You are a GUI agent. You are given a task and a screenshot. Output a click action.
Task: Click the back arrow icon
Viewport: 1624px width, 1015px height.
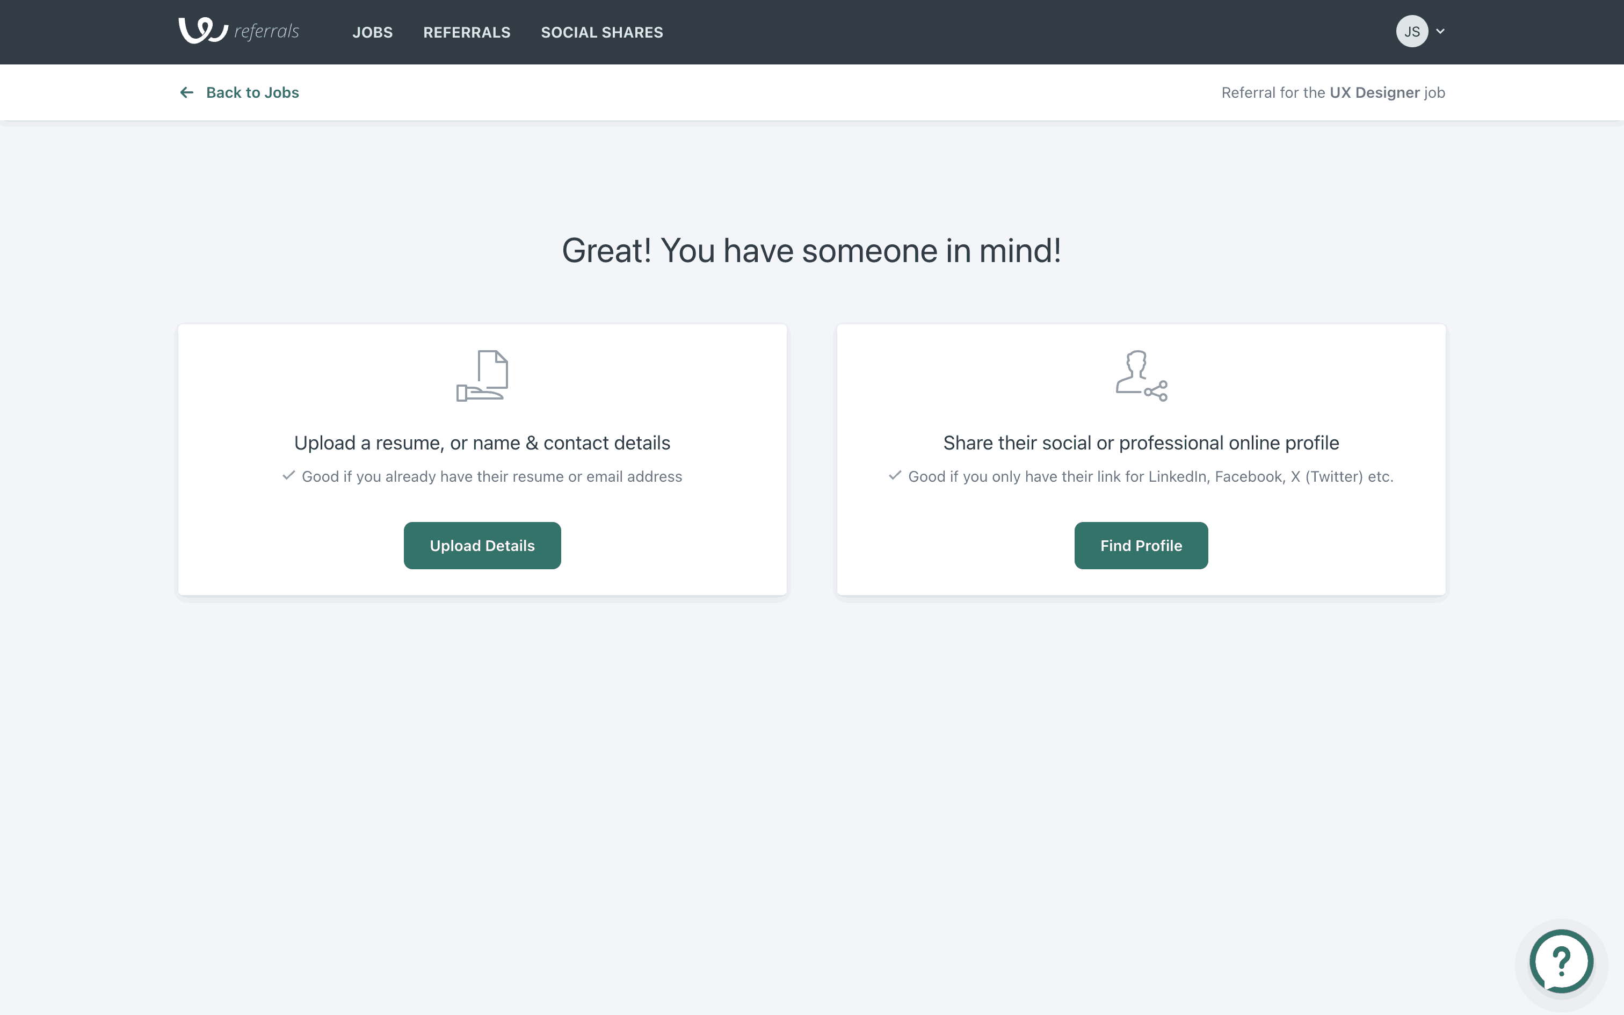point(186,92)
